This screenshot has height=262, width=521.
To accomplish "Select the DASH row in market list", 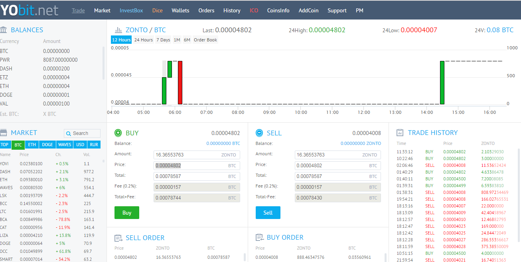I will 50,172.
